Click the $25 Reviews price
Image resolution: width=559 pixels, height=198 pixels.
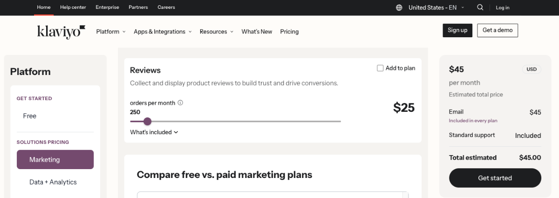pos(404,108)
